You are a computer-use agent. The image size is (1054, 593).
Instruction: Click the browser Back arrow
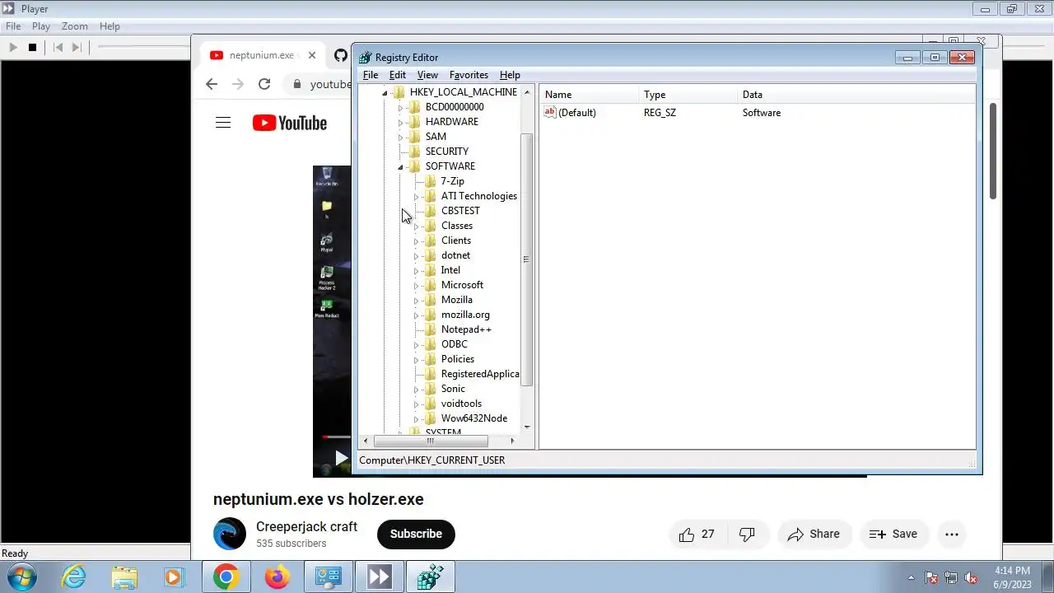(x=212, y=84)
